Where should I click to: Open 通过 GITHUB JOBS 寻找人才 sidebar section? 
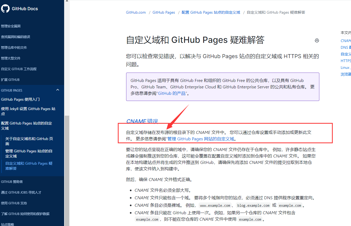(x=21, y=193)
